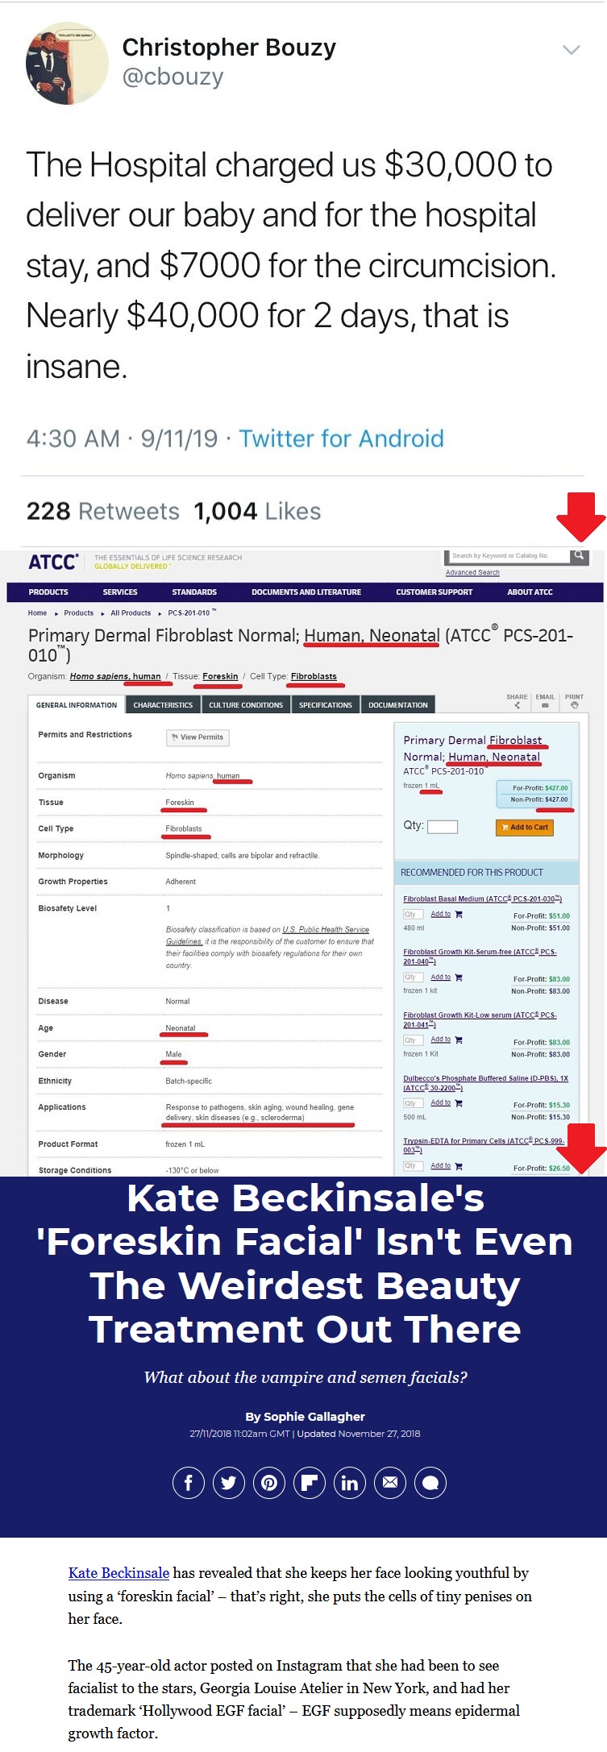
Task: Share the article by email icon
Action: tap(390, 1482)
